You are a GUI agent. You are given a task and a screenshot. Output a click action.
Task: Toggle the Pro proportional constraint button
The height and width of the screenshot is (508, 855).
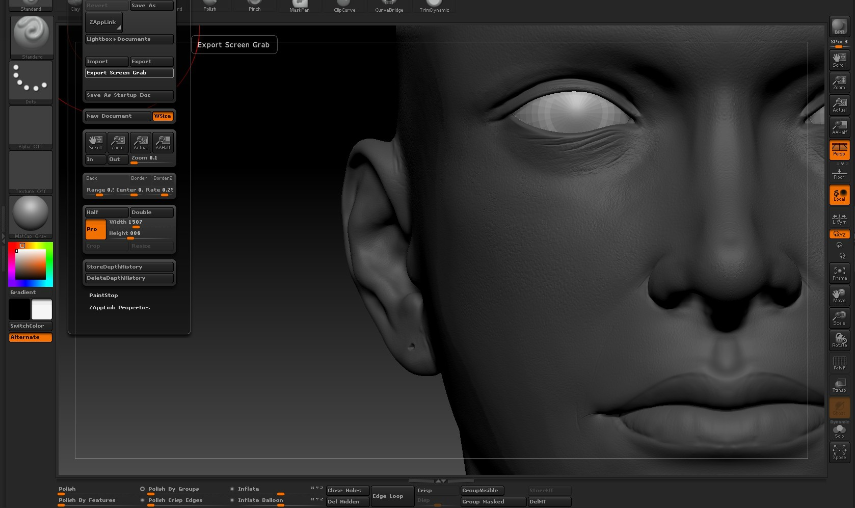click(95, 229)
